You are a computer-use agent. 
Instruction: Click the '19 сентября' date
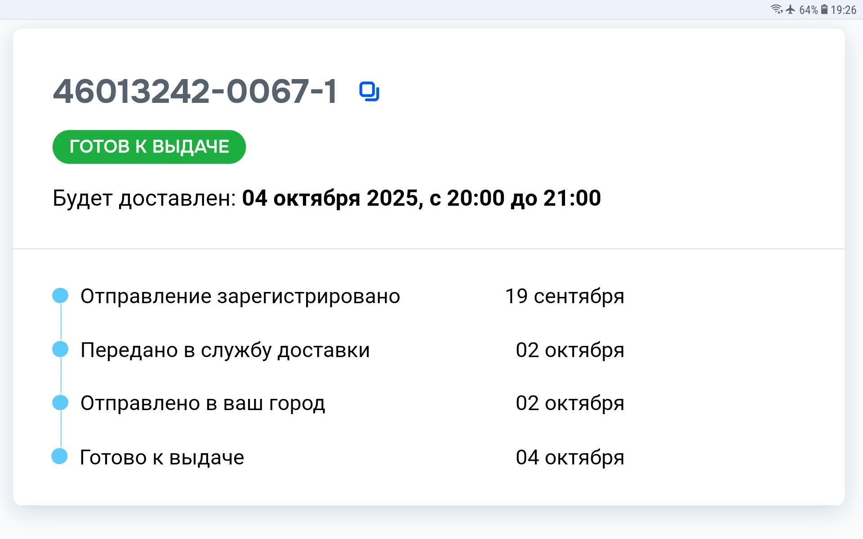click(x=565, y=296)
